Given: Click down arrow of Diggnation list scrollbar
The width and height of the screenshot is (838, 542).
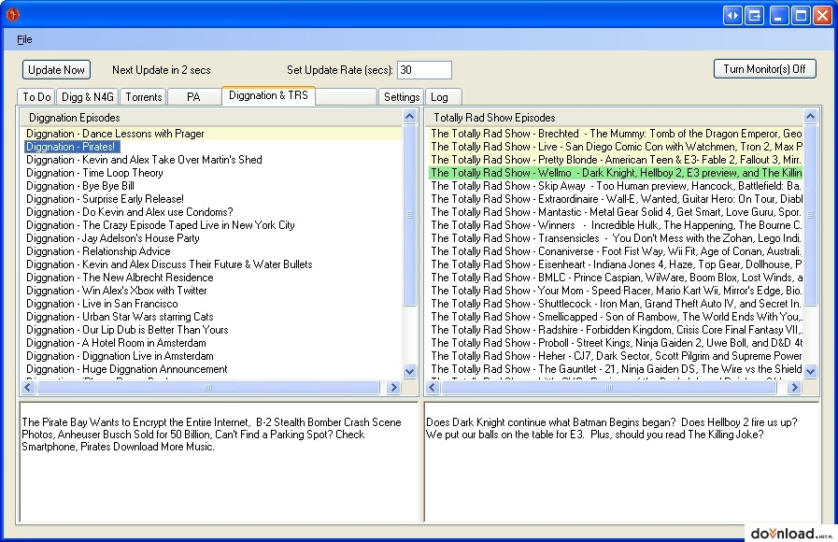Looking at the screenshot, I should pos(409,370).
